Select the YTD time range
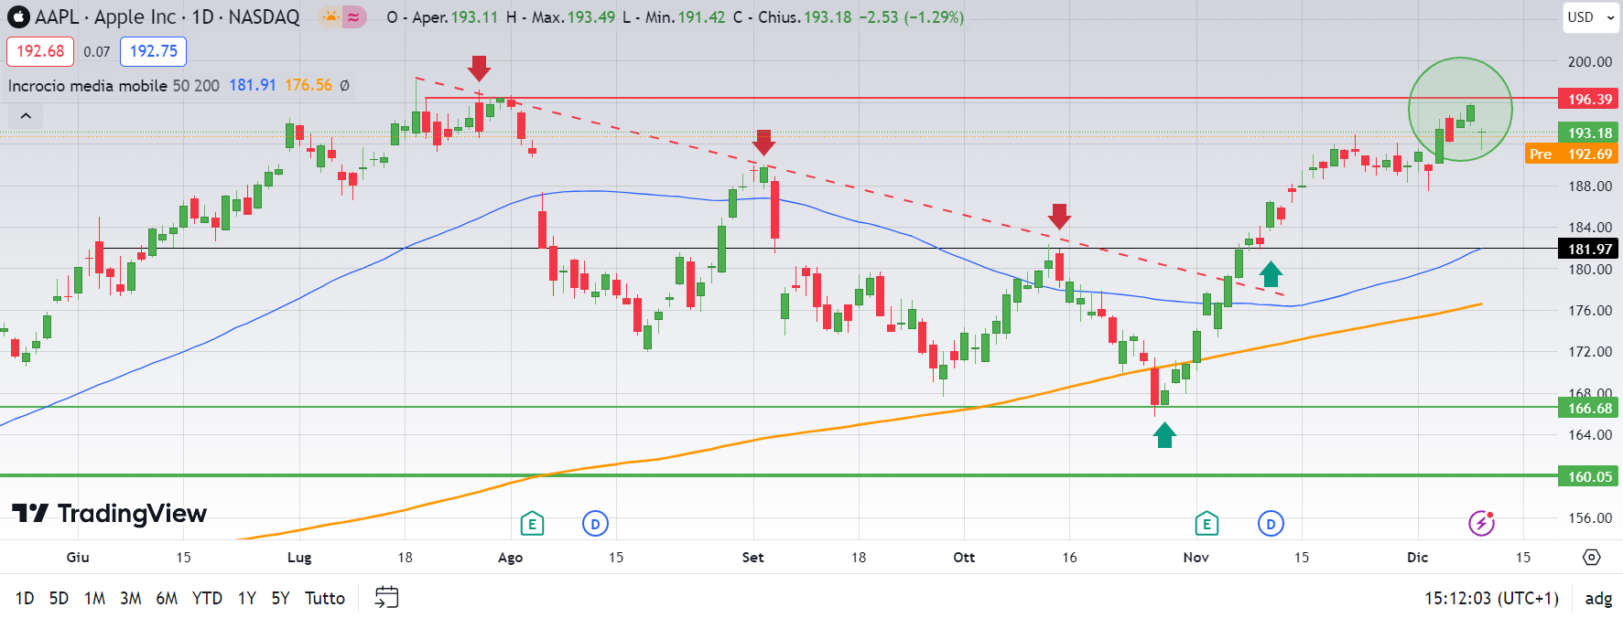The height and width of the screenshot is (618, 1623). coord(207,598)
